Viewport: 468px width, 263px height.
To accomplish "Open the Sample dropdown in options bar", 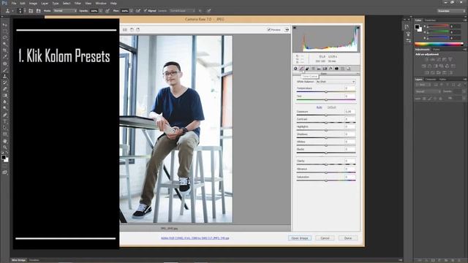I will pos(182,11).
